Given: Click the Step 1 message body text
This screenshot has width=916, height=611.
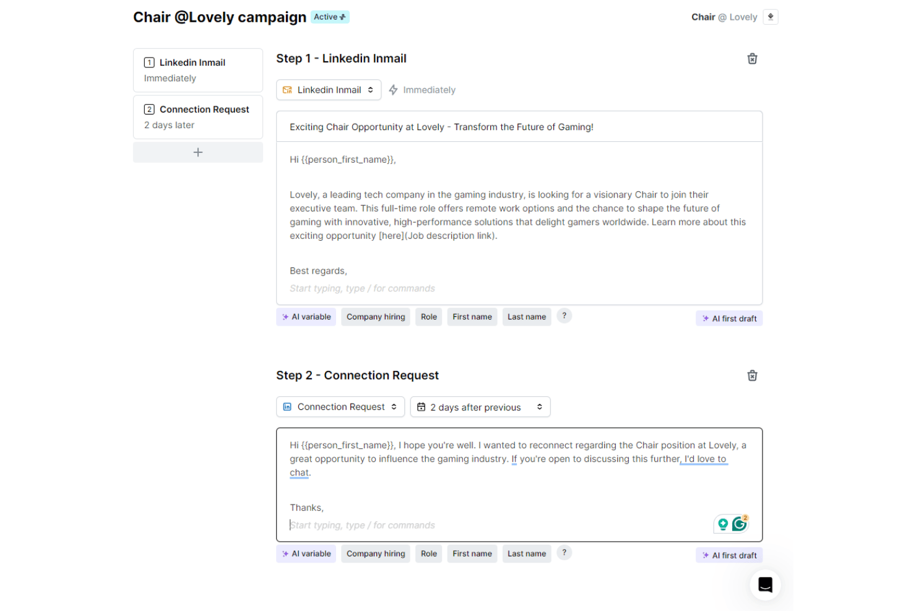Looking at the screenshot, I should click(518, 215).
